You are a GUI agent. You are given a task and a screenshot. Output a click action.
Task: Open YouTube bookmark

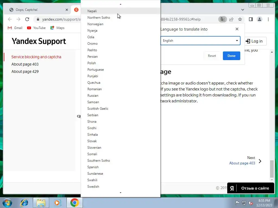coord(36,28)
